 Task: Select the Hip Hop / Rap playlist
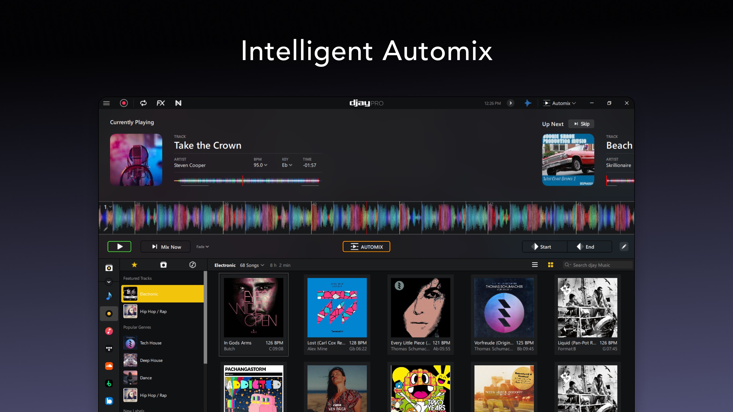(x=153, y=311)
